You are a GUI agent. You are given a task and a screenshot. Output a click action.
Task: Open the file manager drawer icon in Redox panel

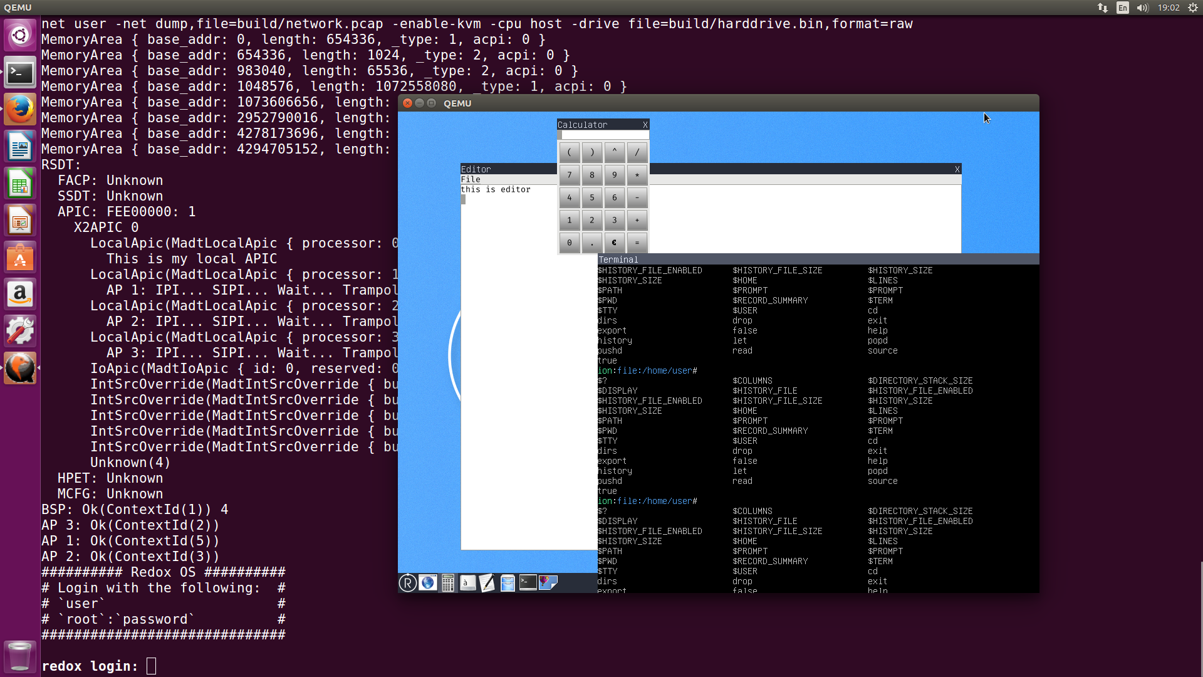tap(508, 583)
